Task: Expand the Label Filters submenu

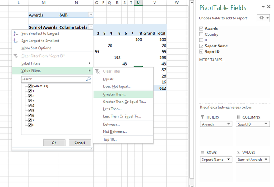Action: pos(52,63)
